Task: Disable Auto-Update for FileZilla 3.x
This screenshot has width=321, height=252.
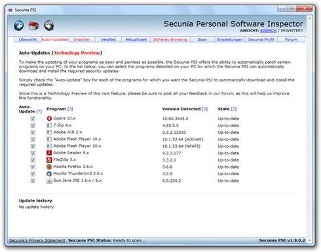Action: [x=33, y=160]
